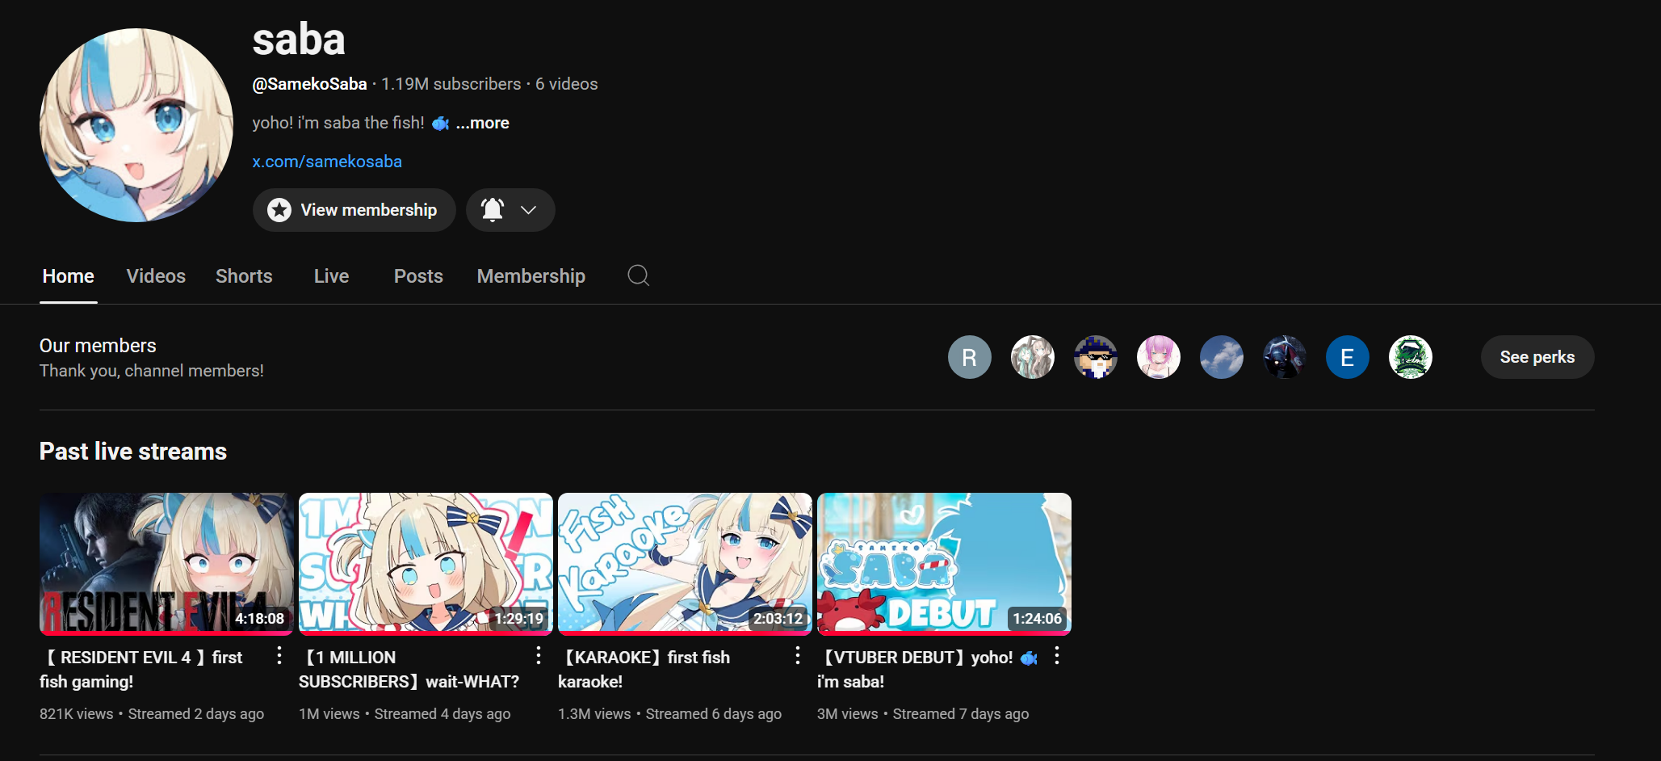Select the Membership tab
This screenshot has height=761, width=1661.
click(531, 276)
